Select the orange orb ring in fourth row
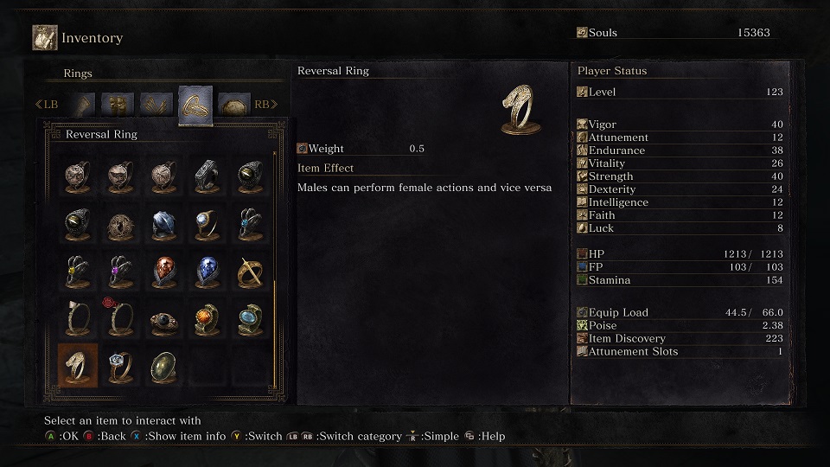 click(207, 319)
